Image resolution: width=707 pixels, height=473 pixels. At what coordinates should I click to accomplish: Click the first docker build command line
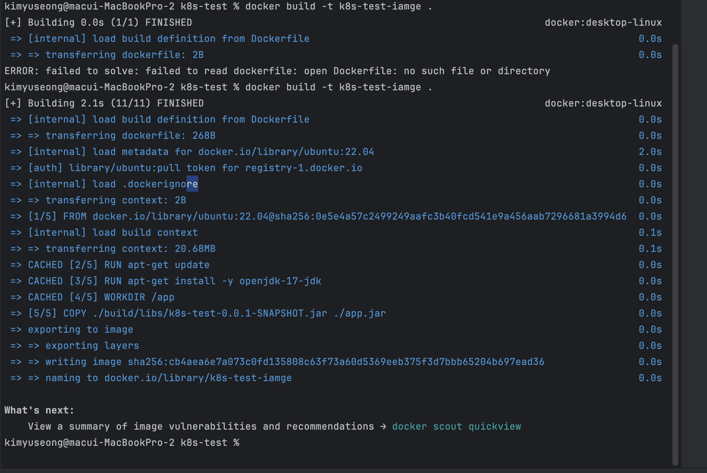click(x=218, y=6)
